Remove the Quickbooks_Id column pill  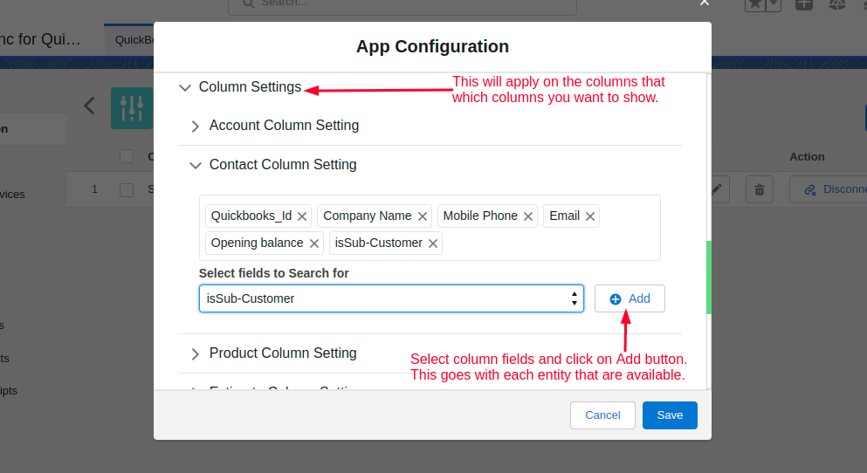coord(302,216)
